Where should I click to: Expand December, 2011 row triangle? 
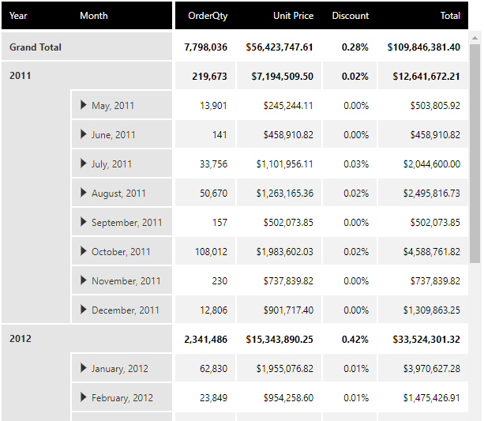click(x=84, y=310)
